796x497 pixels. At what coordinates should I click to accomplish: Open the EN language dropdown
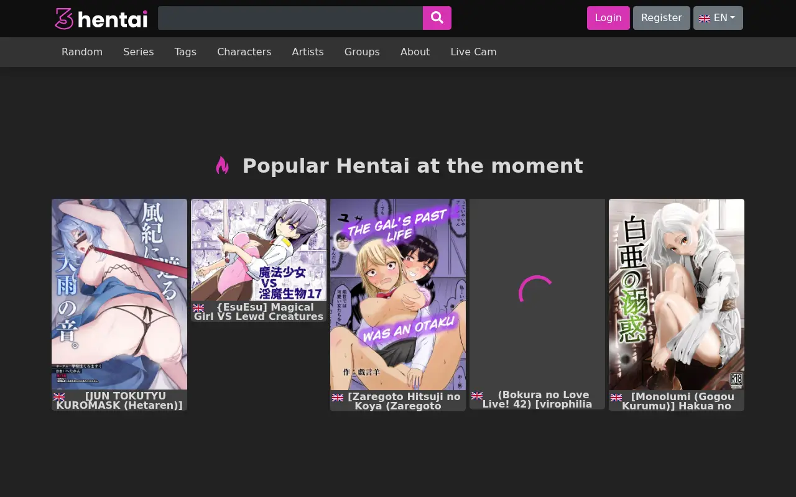tap(718, 18)
